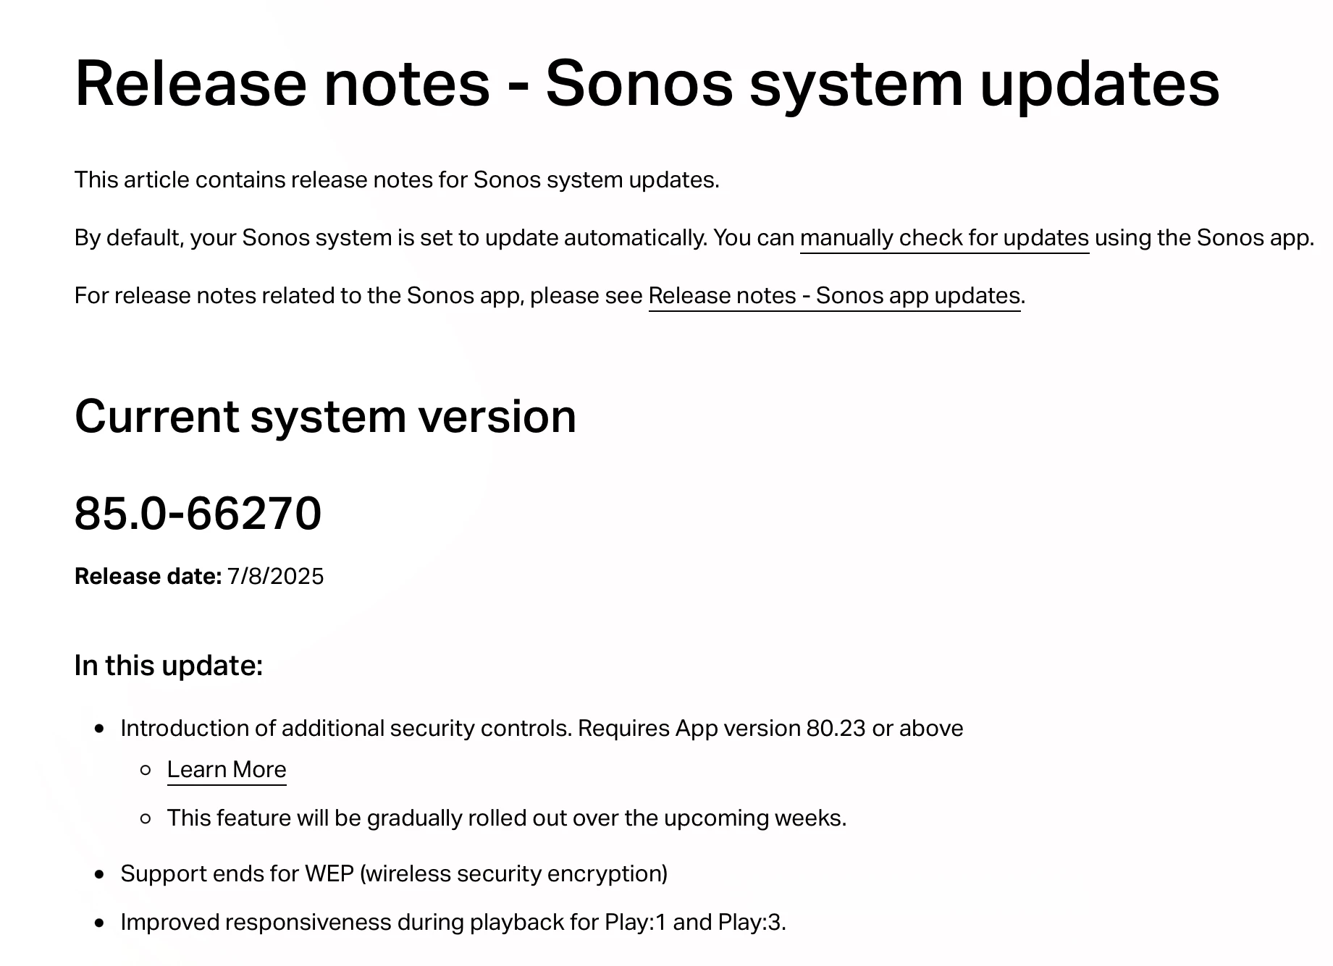Image resolution: width=1333 pixels, height=966 pixels.
Task: Click the '80.23 or above' version text
Action: (x=885, y=728)
